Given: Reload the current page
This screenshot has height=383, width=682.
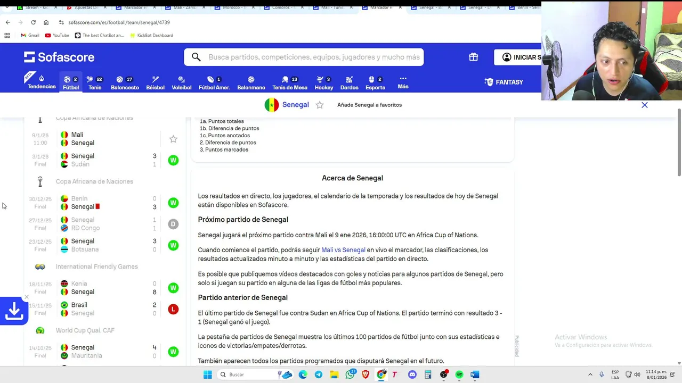Looking at the screenshot, I should coord(33,22).
